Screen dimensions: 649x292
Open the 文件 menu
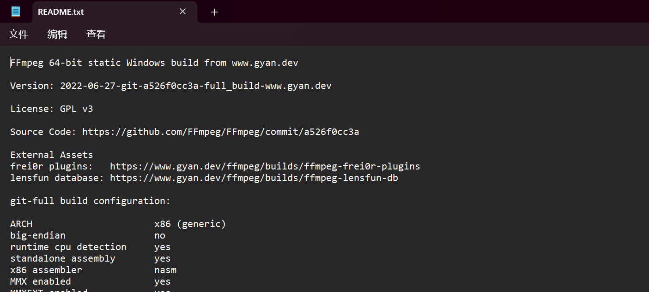pos(19,34)
